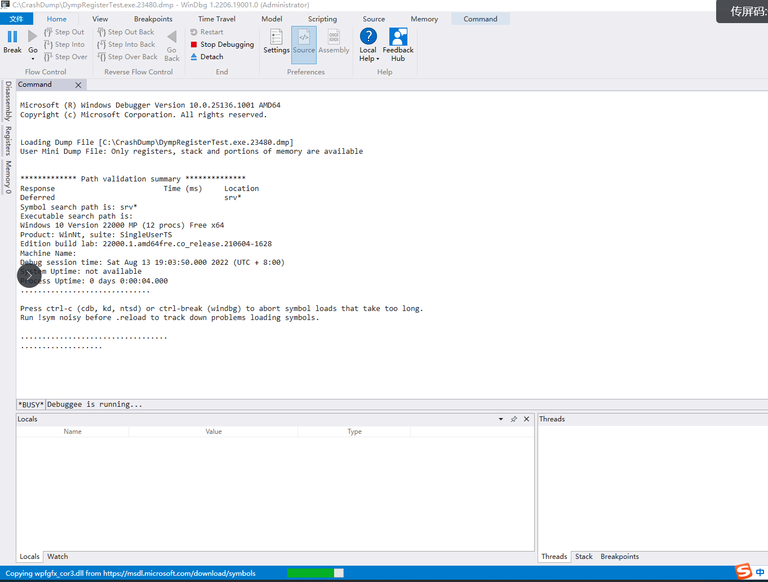Open the 文件 file menu
This screenshot has height=582, width=768.
(17, 19)
